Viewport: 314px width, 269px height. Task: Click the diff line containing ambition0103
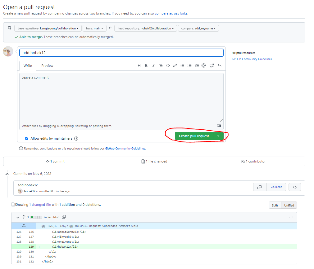coord(154,232)
